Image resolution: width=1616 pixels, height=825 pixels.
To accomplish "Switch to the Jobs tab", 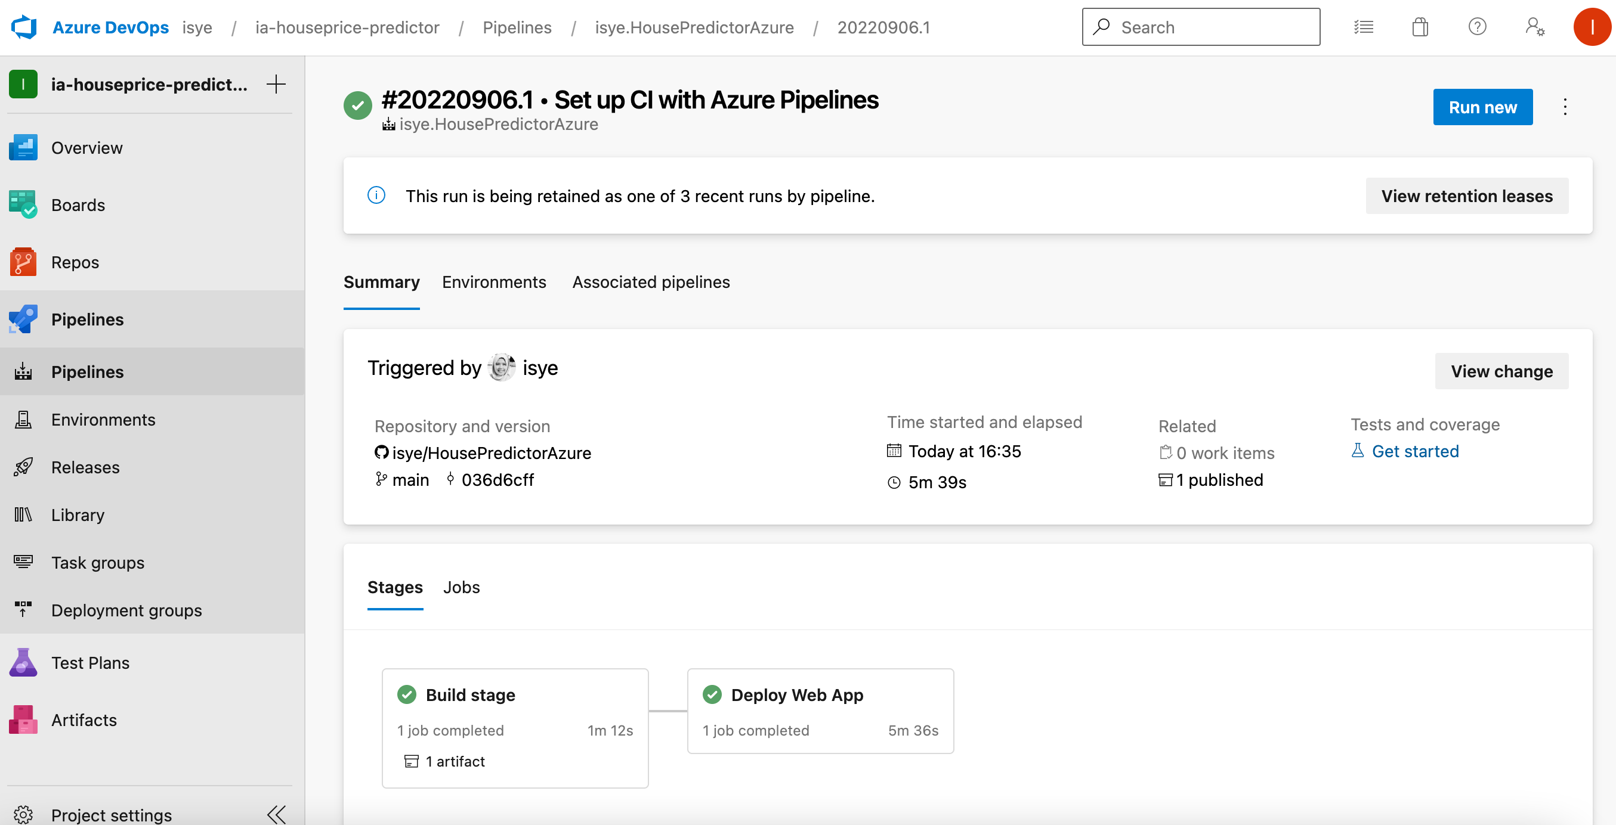I will 461,587.
